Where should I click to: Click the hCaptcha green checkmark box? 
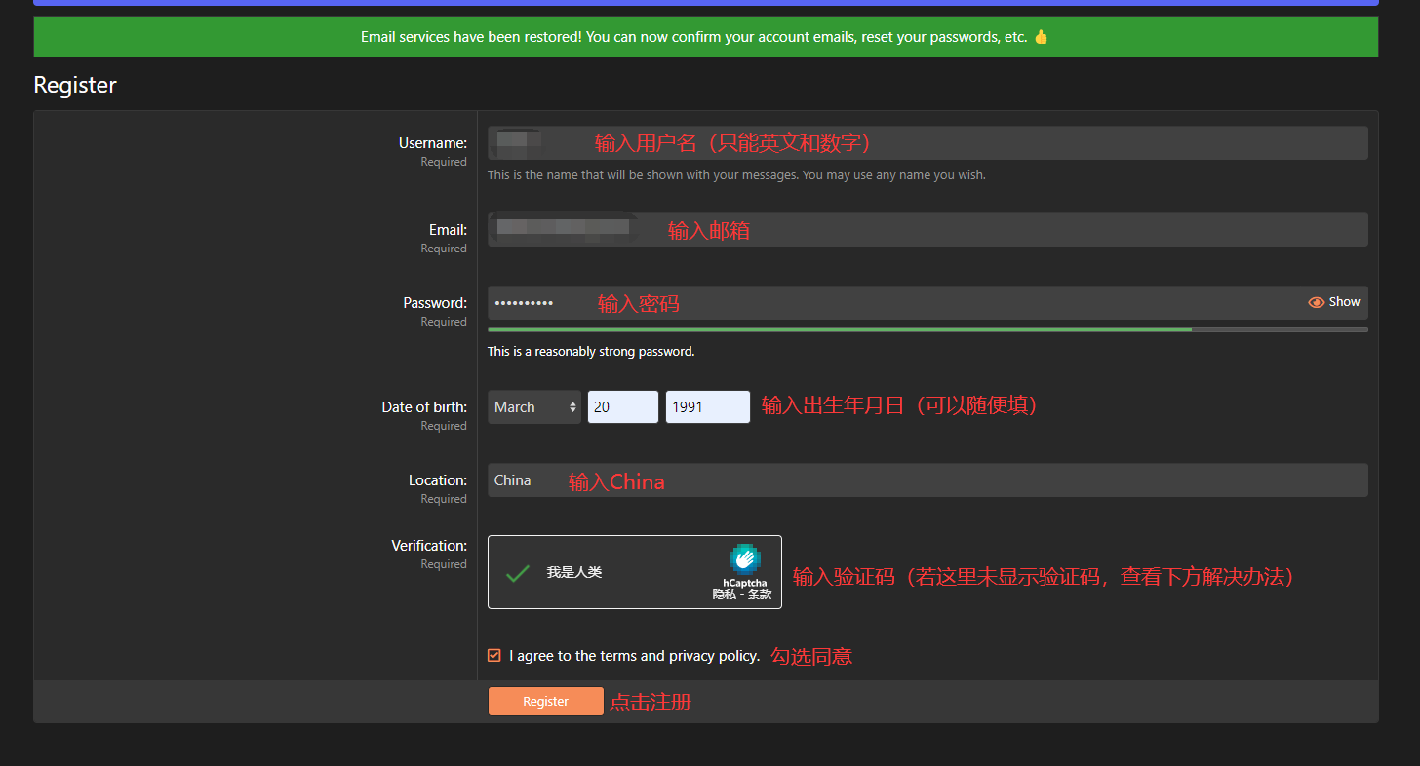[518, 573]
